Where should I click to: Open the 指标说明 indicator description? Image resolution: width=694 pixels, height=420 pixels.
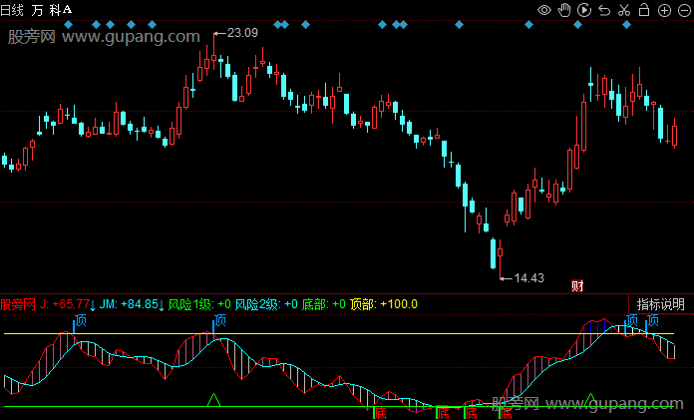pyautogui.click(x=661, y=304)
